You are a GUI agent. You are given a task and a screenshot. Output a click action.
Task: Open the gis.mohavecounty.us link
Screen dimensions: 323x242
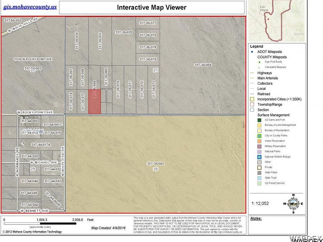30,7
